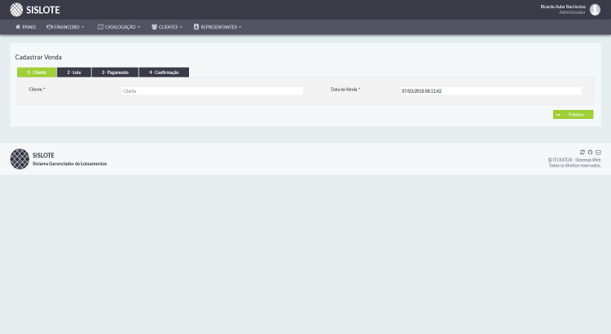Switch to the 3 - Pagamento tab

[115, 73]
